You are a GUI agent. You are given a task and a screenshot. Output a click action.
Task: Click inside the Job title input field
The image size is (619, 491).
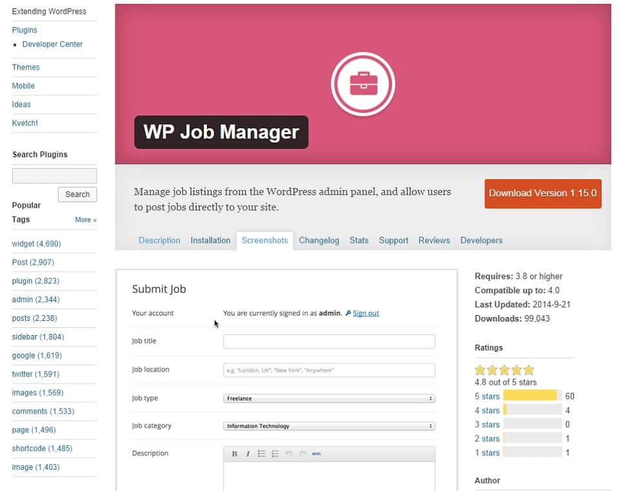(329, 341)
